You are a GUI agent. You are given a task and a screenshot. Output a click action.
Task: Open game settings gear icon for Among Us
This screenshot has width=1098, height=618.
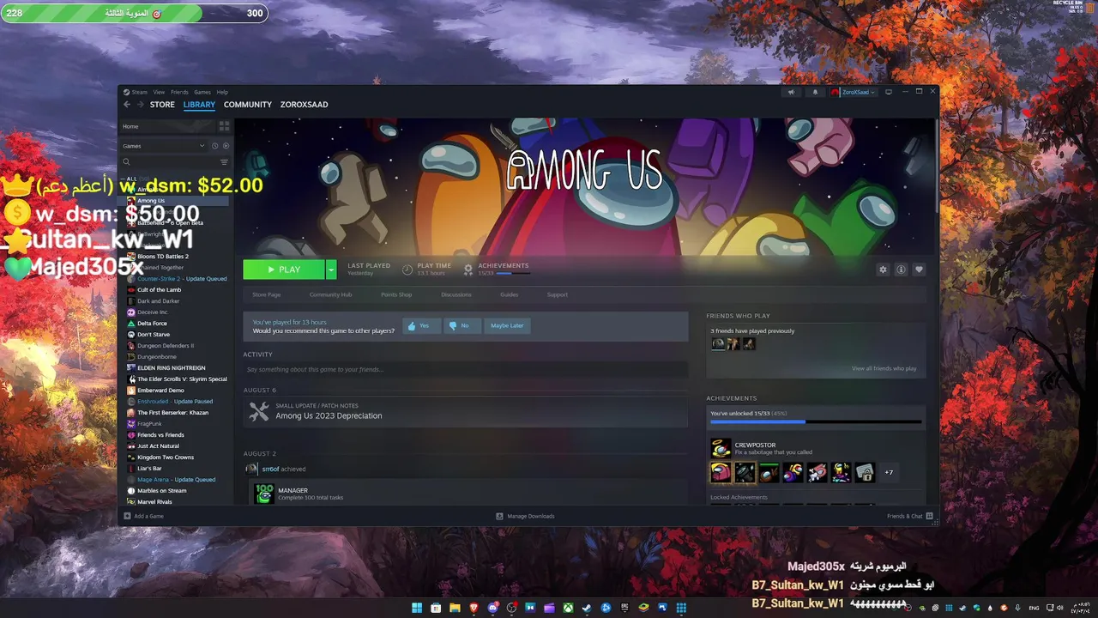[883, 270]
